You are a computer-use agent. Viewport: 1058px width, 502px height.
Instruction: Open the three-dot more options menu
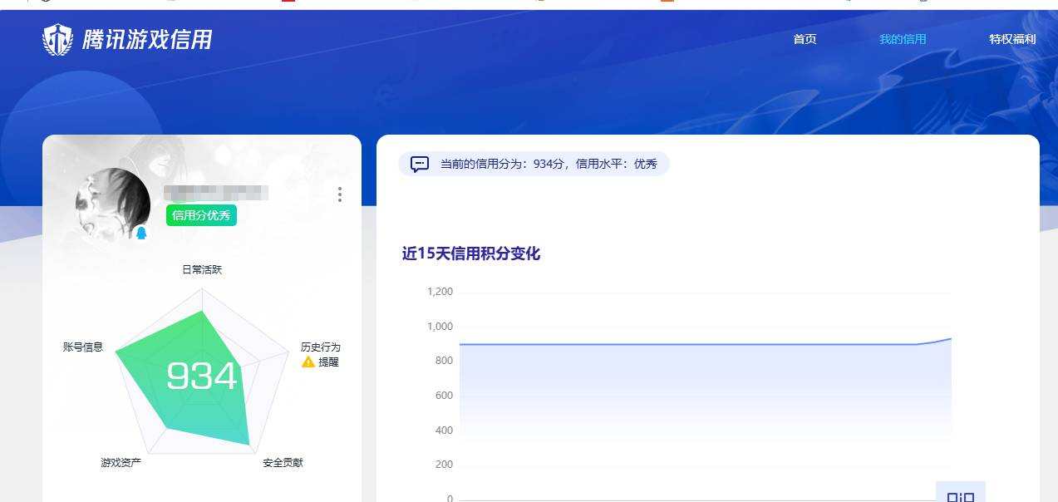(x=339, y=194)
